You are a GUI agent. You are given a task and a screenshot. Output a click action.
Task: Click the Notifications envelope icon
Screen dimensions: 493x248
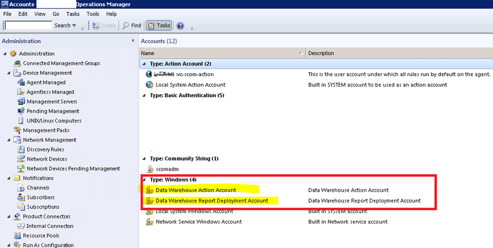(x=17, y=178)
